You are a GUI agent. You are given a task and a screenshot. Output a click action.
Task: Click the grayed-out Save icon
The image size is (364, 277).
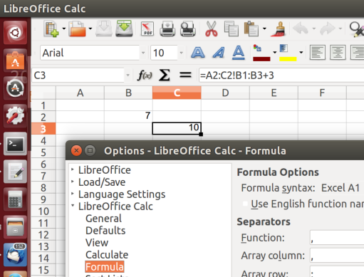[x=104, y=28]
